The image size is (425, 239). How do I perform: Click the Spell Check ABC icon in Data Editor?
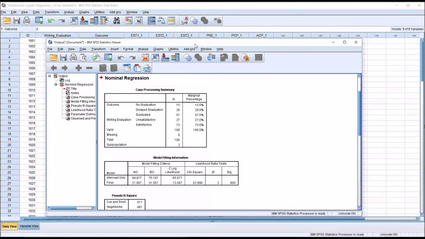click(x=217, y=21)
